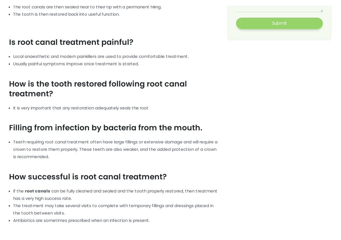Click the bold 'root canals' text
The image size is (341, 240).
tap(37, 191)
